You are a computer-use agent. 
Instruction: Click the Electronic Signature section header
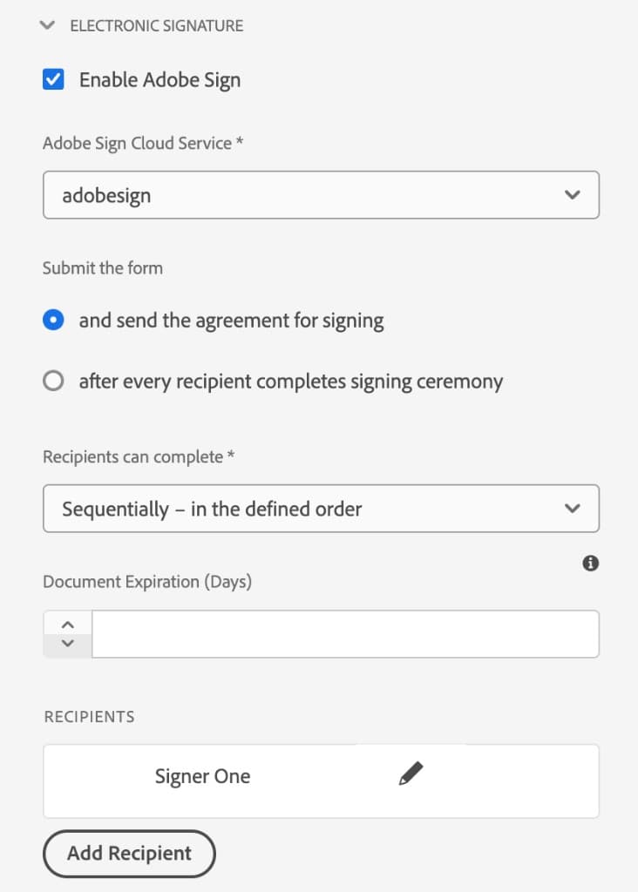[157, 25]
